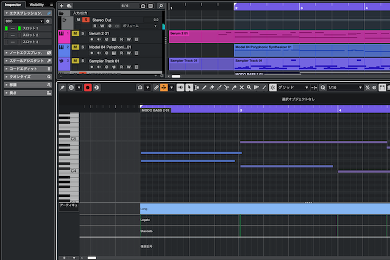
Task: Select the Mute X tool in editor toolbar
Action: coord(241,87)
